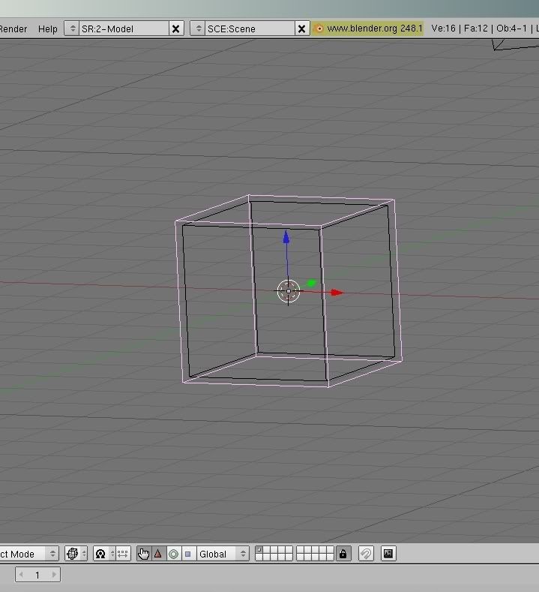Click the Fa:12 face count text
This screenshot has height=592, width=539.
click(475, 29)
